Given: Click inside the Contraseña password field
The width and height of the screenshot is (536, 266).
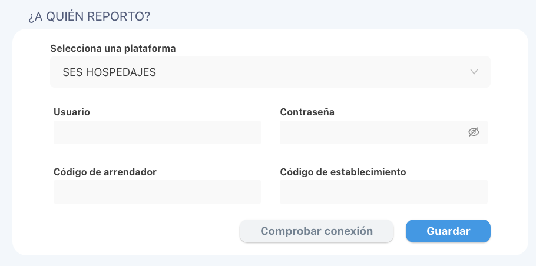Looking at the screenshot, I should 383,132.
